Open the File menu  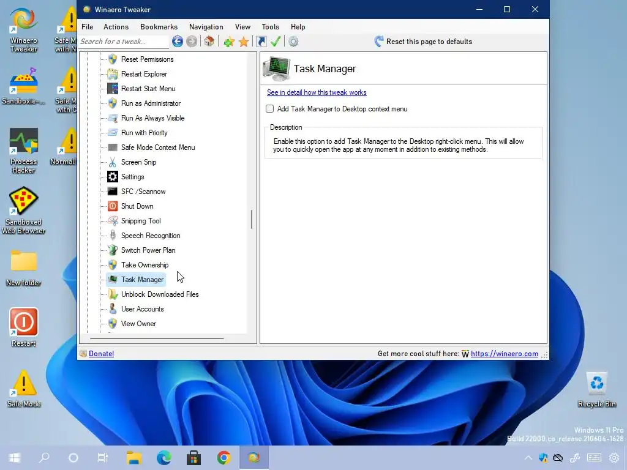(x=87, y=27)
